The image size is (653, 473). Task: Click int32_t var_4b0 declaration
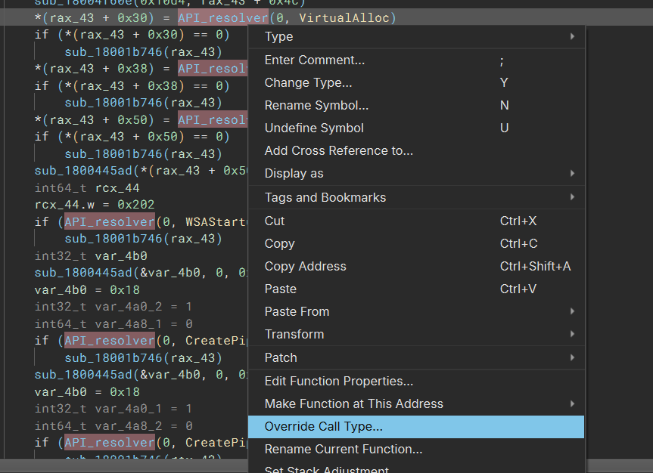(x=91, y=256)
